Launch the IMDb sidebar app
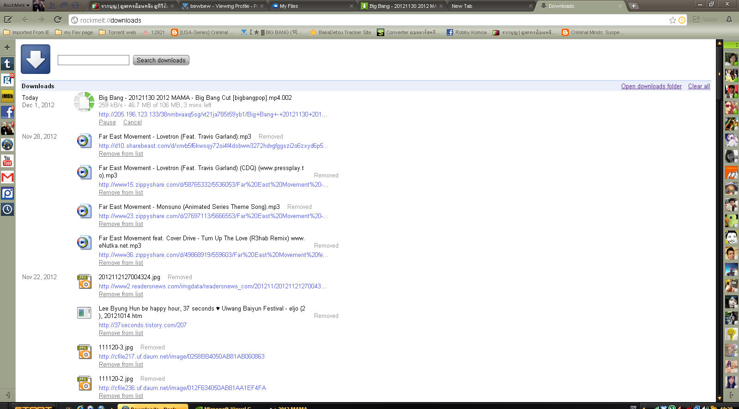 point(7,96)
